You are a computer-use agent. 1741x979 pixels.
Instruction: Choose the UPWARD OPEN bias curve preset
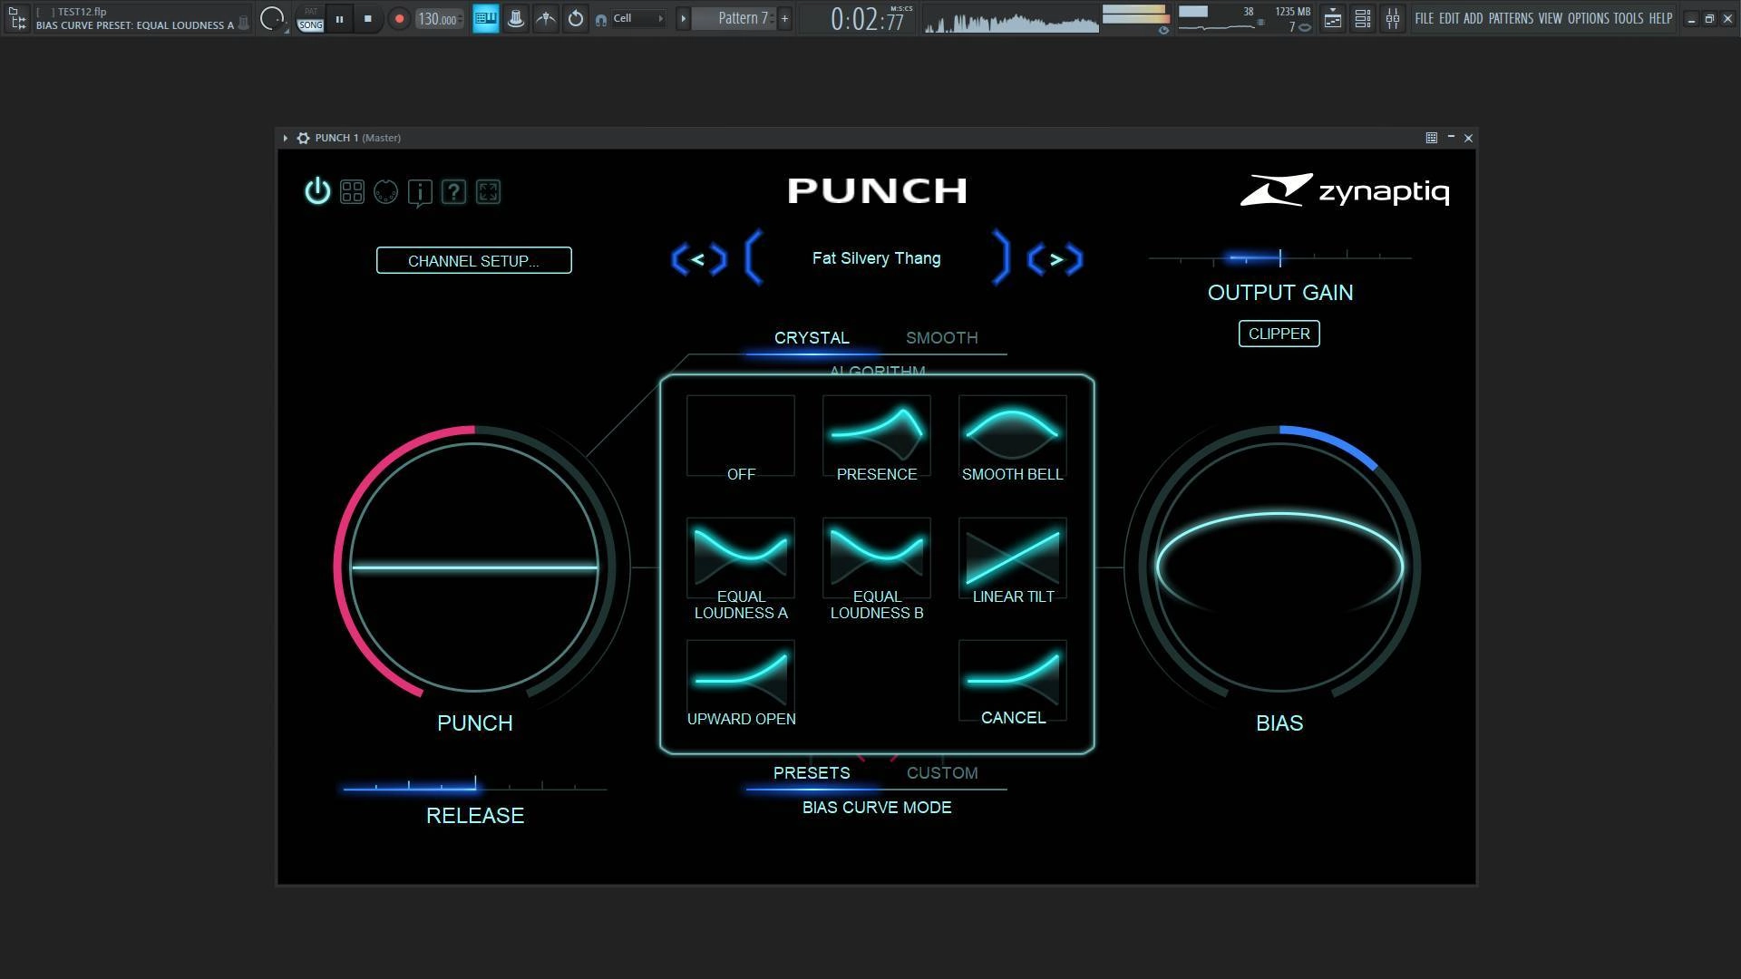coord(741,683)
